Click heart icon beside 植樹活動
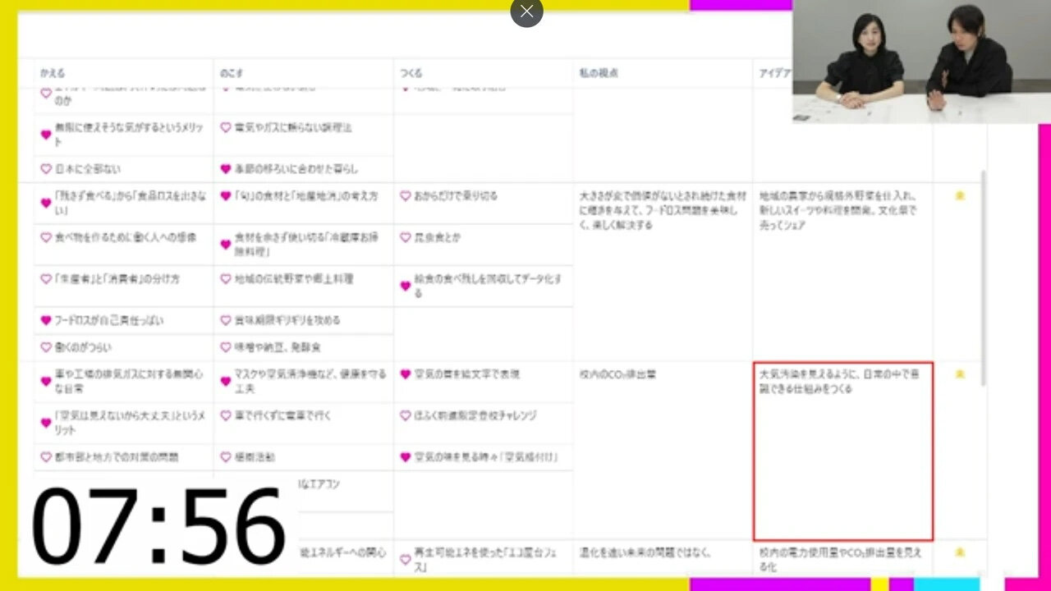This screenshot has width=1051, height=591. (x=226, y=456)
